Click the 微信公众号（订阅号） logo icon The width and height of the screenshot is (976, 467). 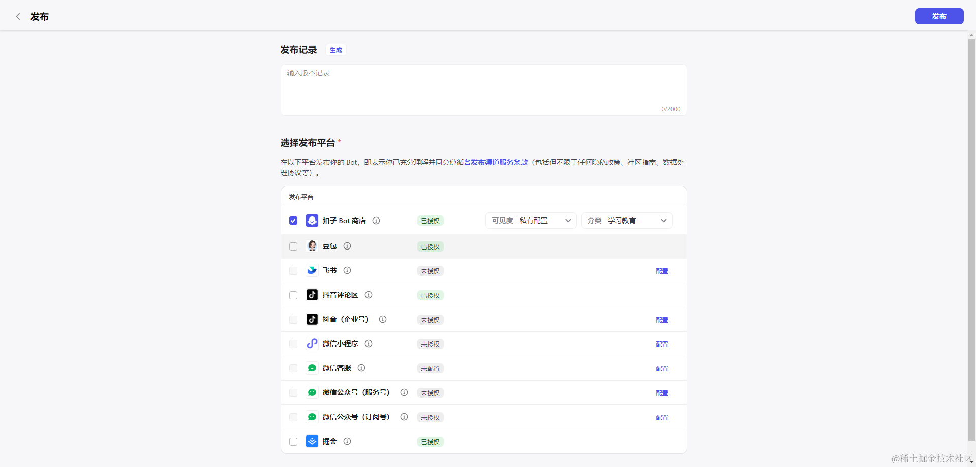pos(312,417)
